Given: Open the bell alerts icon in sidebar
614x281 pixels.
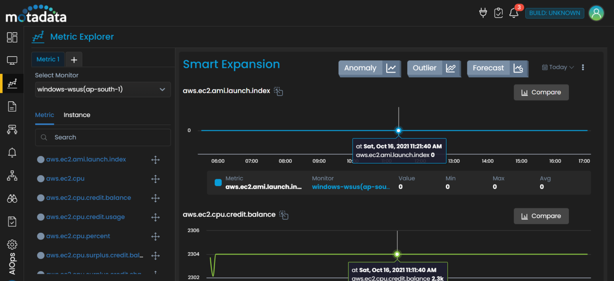Looking at the screenshot, I should (12, 152).
